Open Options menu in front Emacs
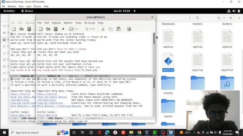The image size is (243, 136). tap(57, 23)
